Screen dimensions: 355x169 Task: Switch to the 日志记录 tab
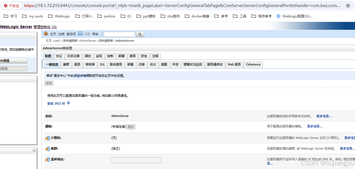click(73, 56)
